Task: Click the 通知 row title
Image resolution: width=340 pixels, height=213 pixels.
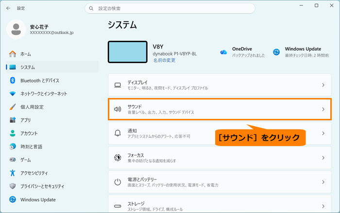Action: [x=132, y=131]
